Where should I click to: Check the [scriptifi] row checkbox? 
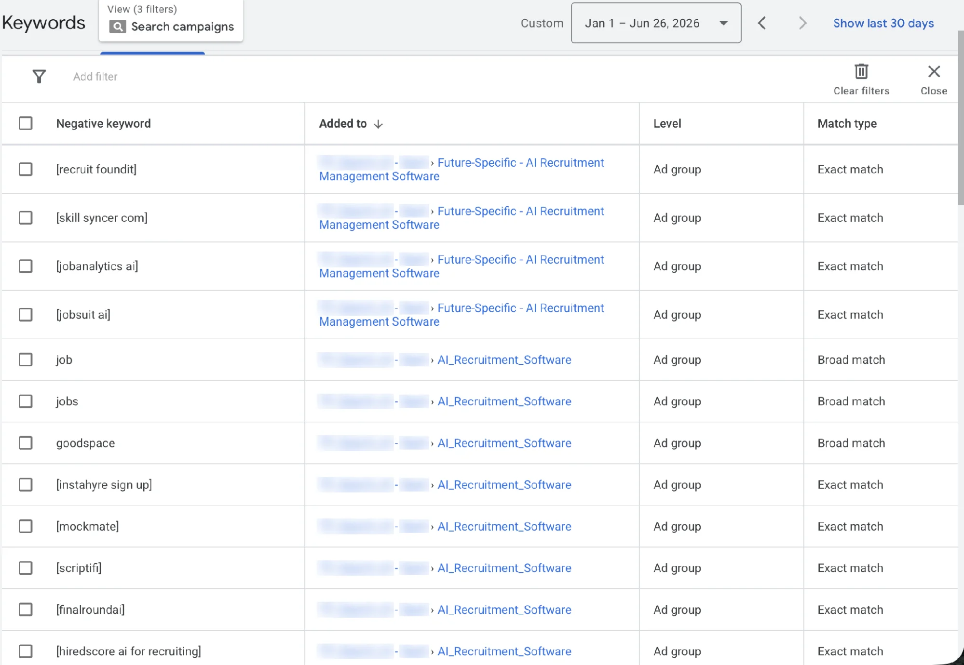coord(26,568)
